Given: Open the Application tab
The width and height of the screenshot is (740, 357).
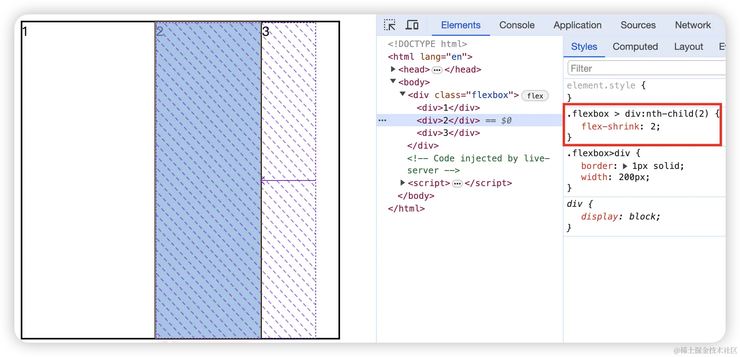Looking at the screenshot, I should click(577, 25).
